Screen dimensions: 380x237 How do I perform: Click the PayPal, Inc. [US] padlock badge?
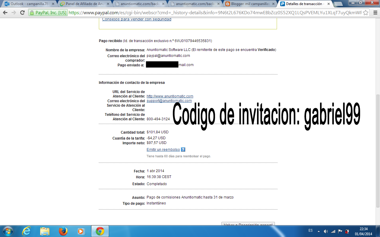point(48,13)
